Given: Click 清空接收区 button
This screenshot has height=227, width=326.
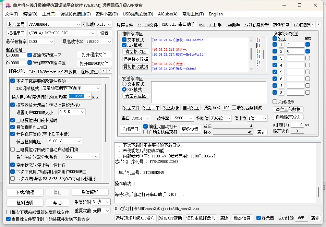Looking at the screenshot, I should pos(135,51).
